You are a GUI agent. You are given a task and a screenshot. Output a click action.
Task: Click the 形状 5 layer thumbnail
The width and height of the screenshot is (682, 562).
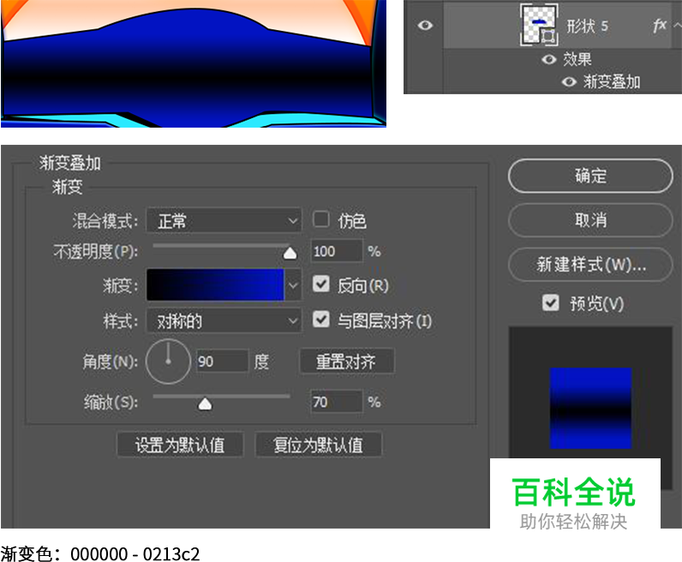pyautogui.click(x=539, y=25)
